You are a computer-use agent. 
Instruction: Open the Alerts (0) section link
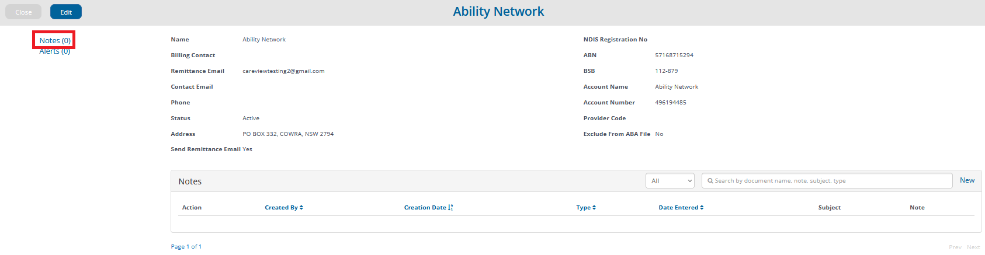click(x=55, y=51)
